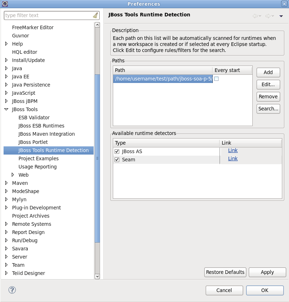
Task: Click the Path column header
Action: coord(163,70)
